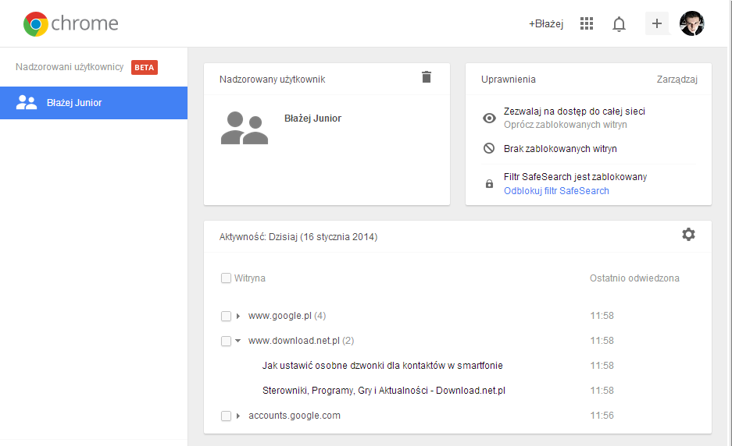Screen dimensions: 732x446
Task: Click the Zarządzaj permissions link
Action: coord(677,80)
